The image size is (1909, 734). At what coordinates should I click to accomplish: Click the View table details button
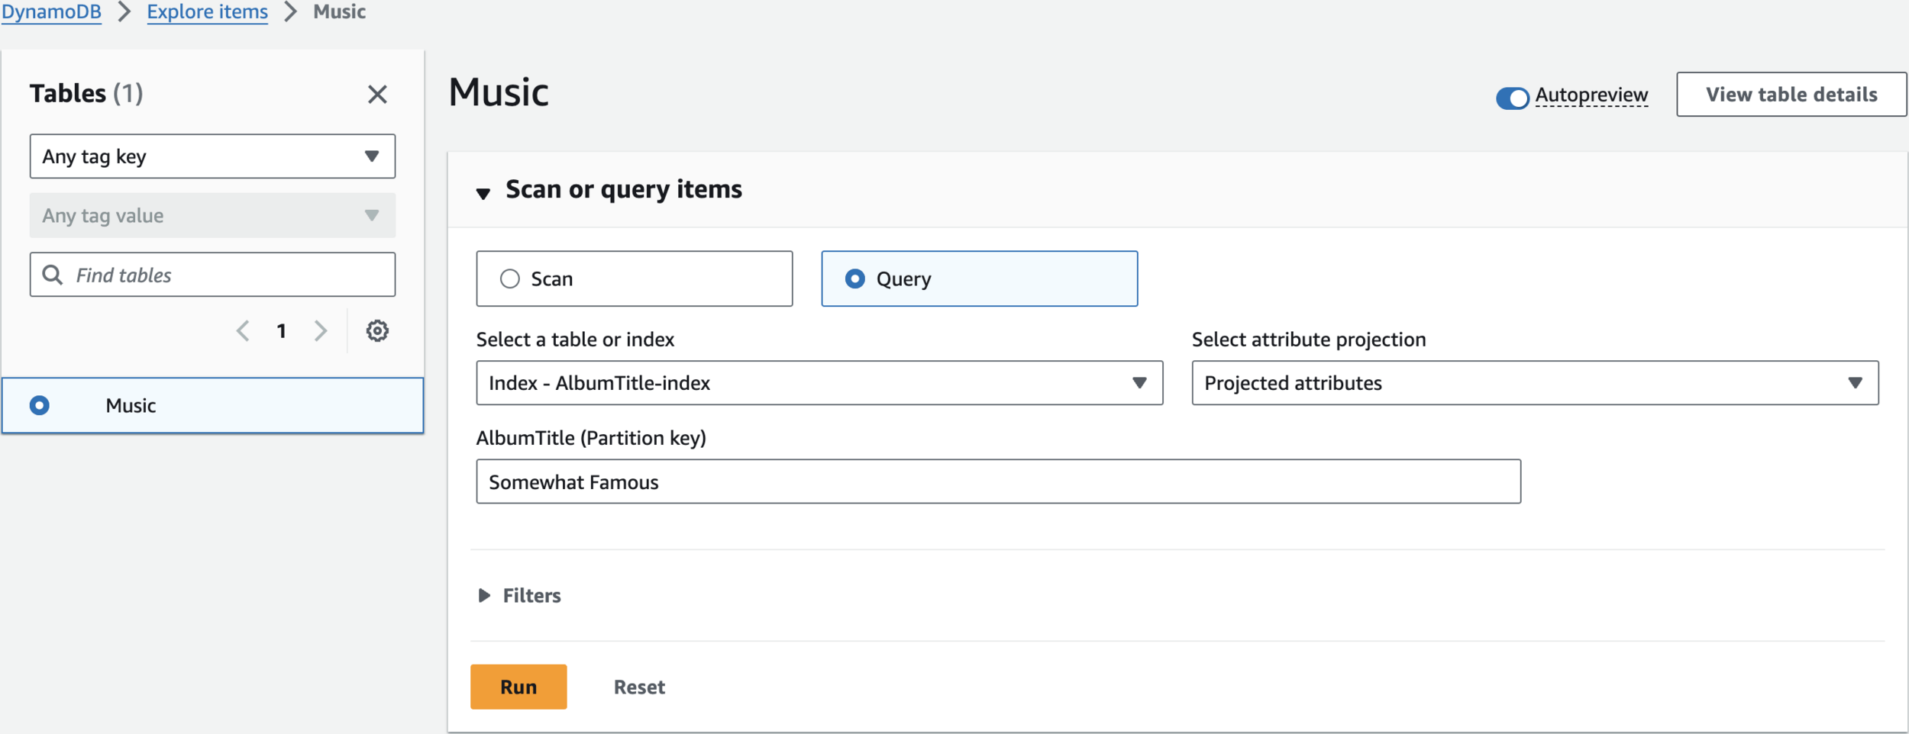1791,95
